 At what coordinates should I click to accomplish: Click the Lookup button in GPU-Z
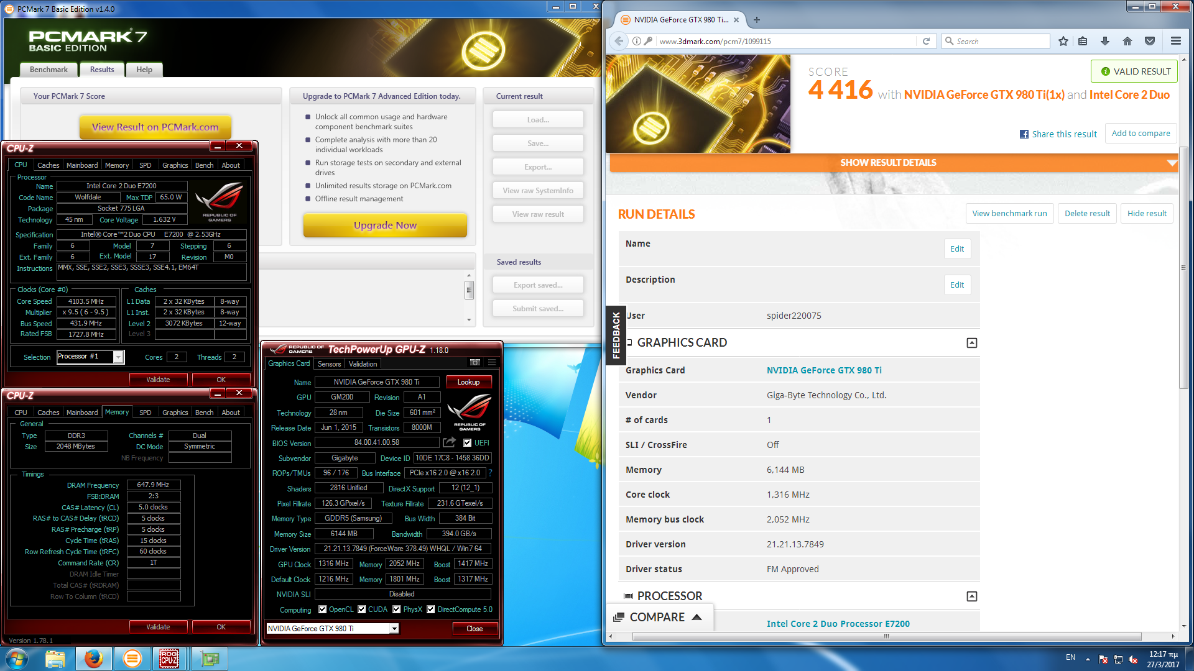[x=468, y=382]
